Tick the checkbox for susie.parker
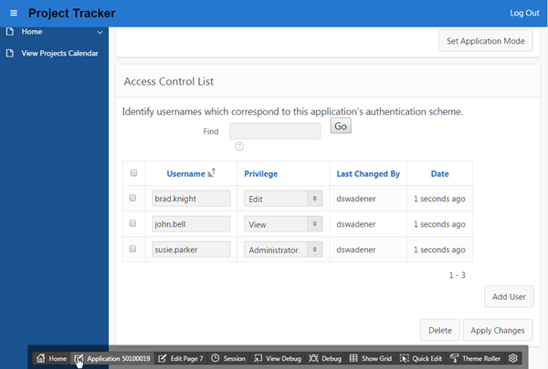The height and width of the screenshot is (369, 548). (x=134, y=248)
